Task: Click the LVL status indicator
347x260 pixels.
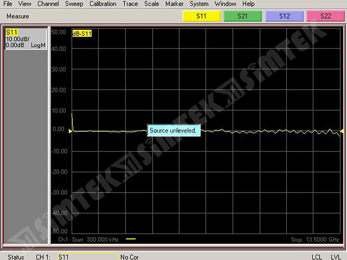Action: (x=335, y=257)
